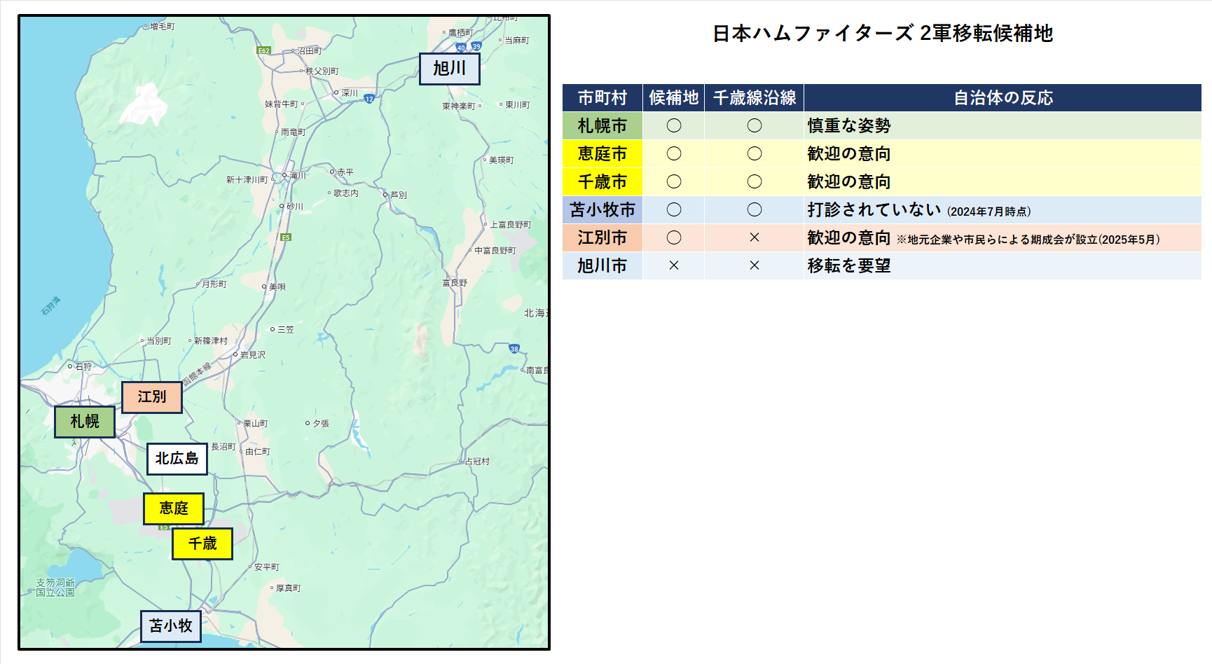
Task: Click the 栗山町 place name on the map
Action: click(256, 424)
